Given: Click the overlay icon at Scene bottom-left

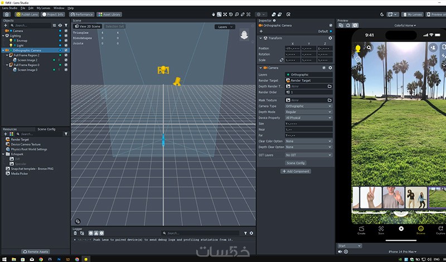Looking at the screenshot, I should 77,221.
